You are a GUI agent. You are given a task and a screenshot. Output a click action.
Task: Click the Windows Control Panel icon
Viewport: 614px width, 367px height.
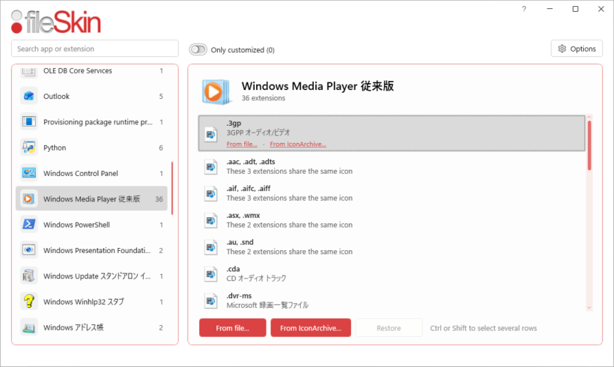pyautogui.click(x=28, y=173)
